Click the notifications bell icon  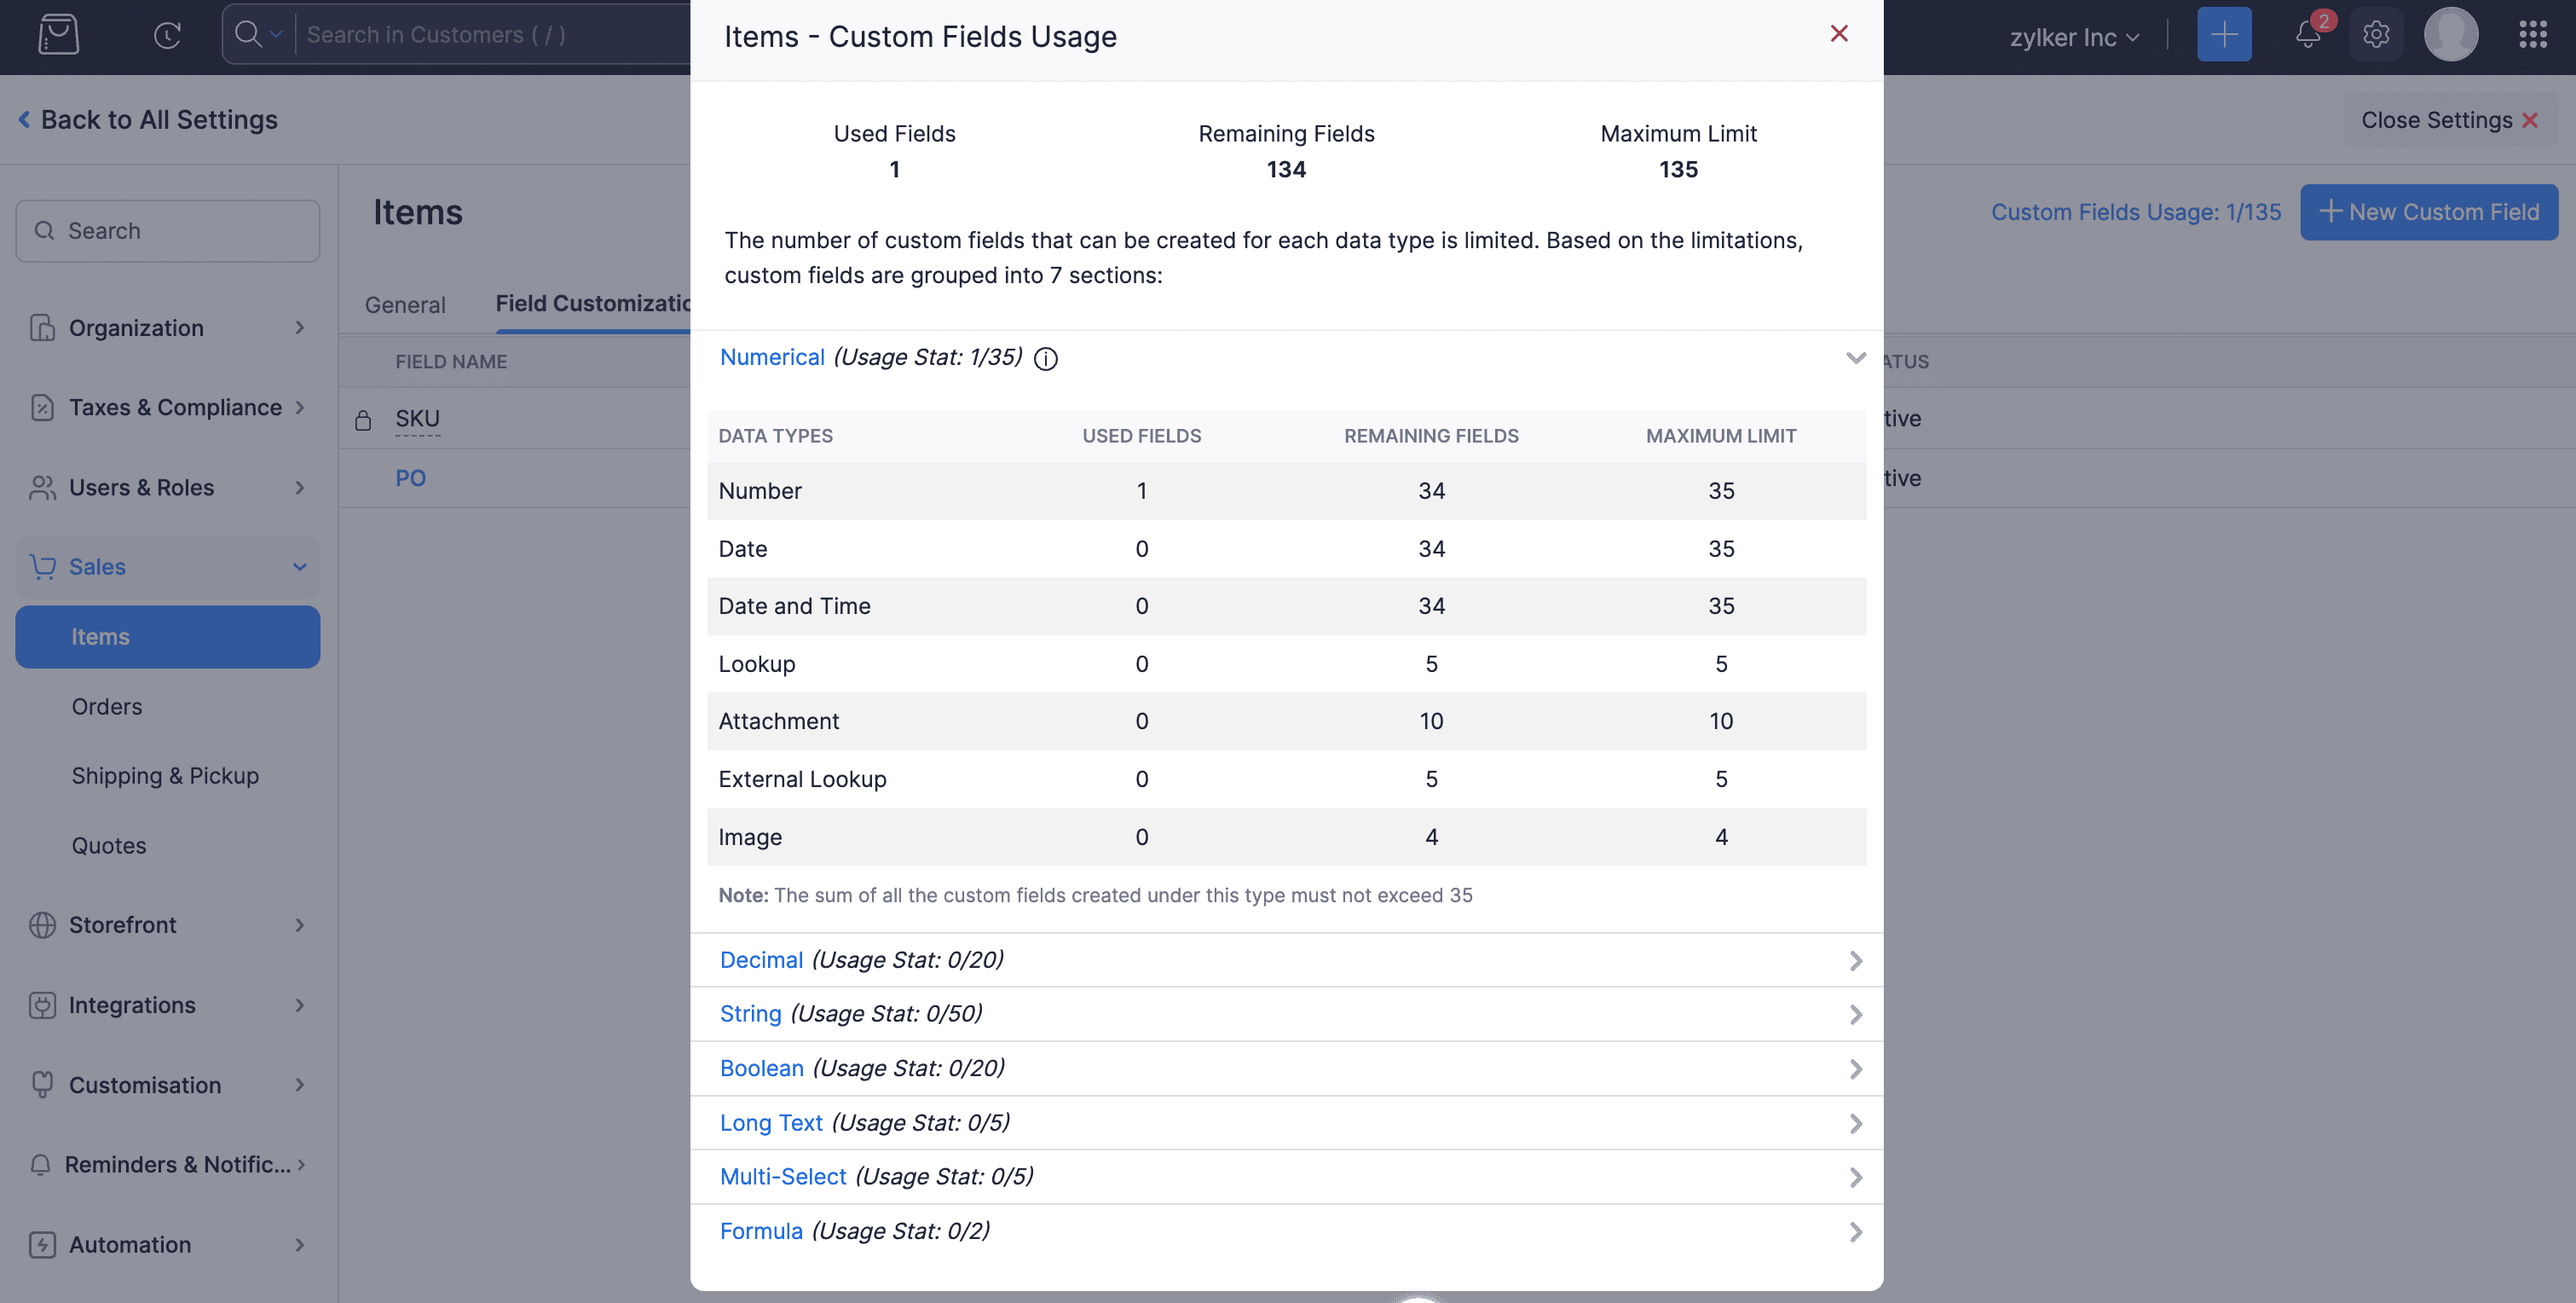pos(2308,33)
